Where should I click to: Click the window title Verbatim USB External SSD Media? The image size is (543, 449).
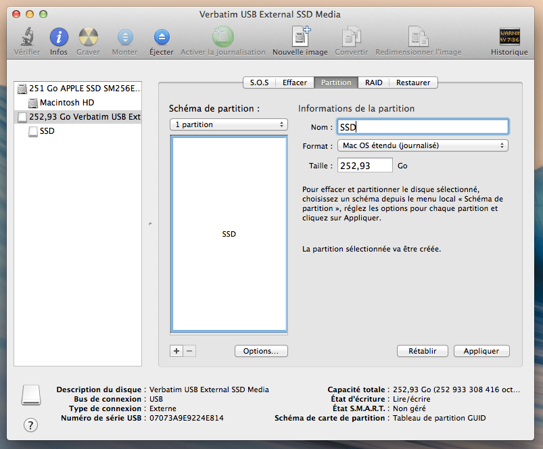point(270,15)
